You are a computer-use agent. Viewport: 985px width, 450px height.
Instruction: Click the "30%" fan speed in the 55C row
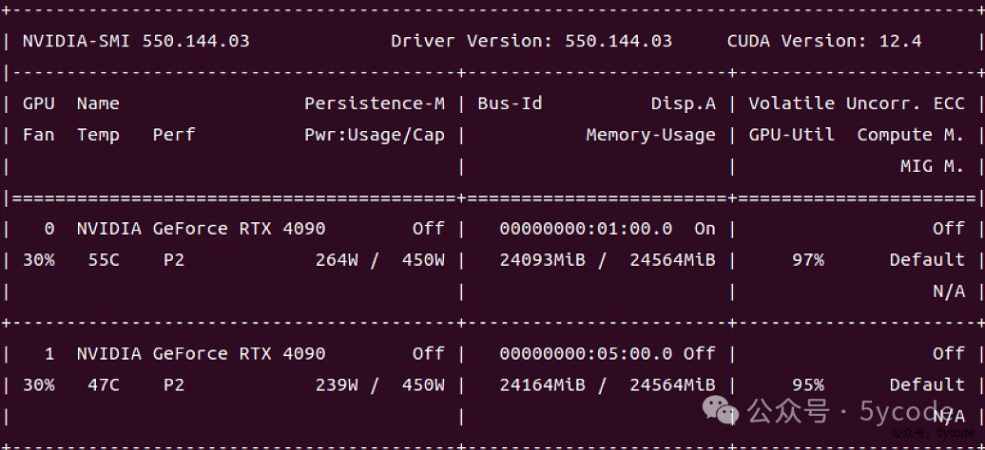[38, 260]
